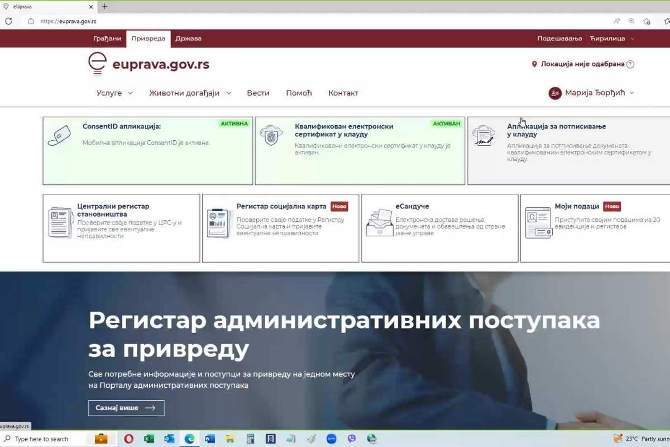
Task: Open Calculator from taskbar
Action: click(x=250, y=439)
